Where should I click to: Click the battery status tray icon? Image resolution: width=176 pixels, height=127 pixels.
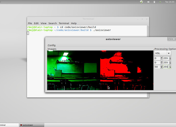pos(160,2)
